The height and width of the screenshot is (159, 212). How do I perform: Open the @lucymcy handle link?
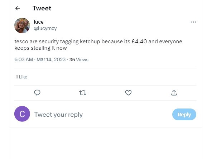tap(45, 28)
